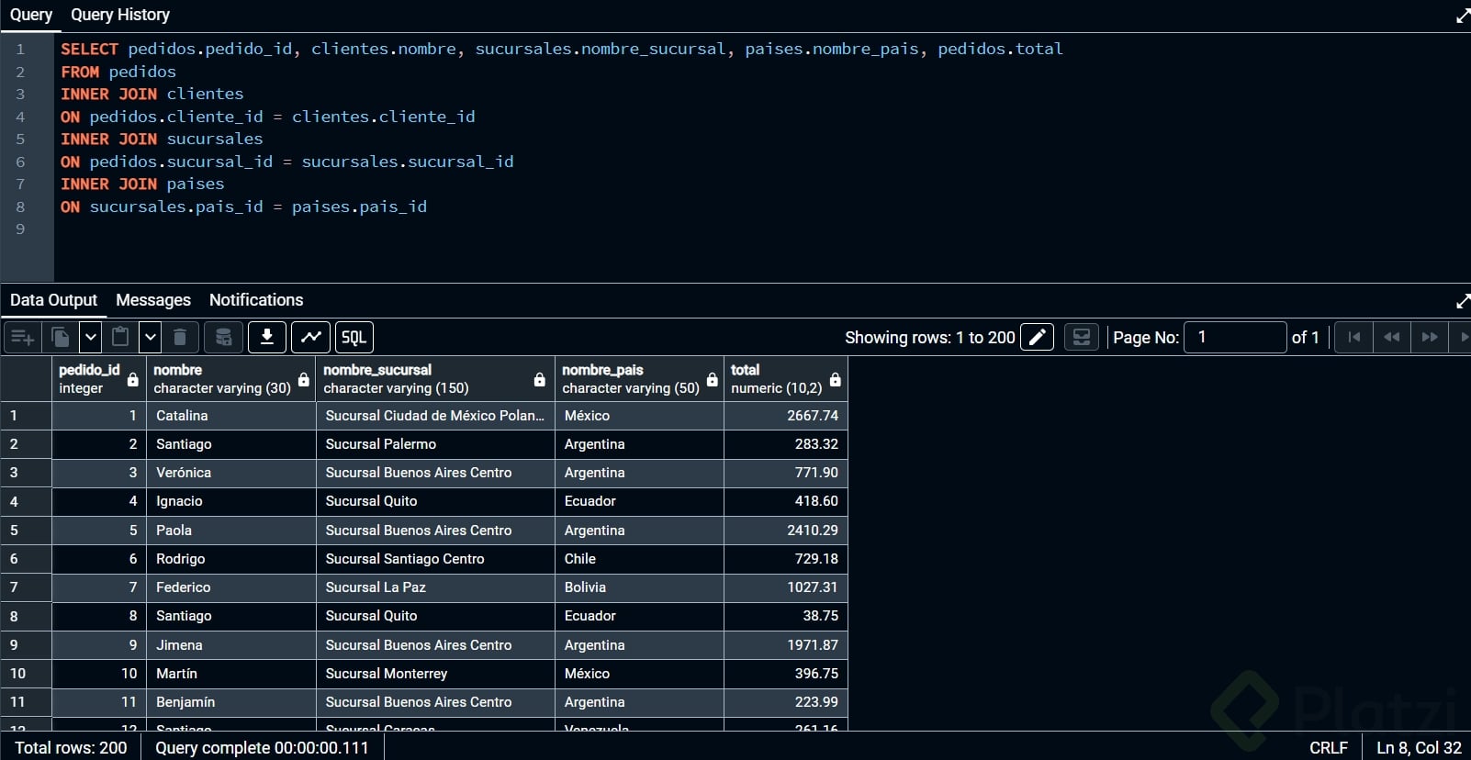Click the Add row icon

coord(22,338)
